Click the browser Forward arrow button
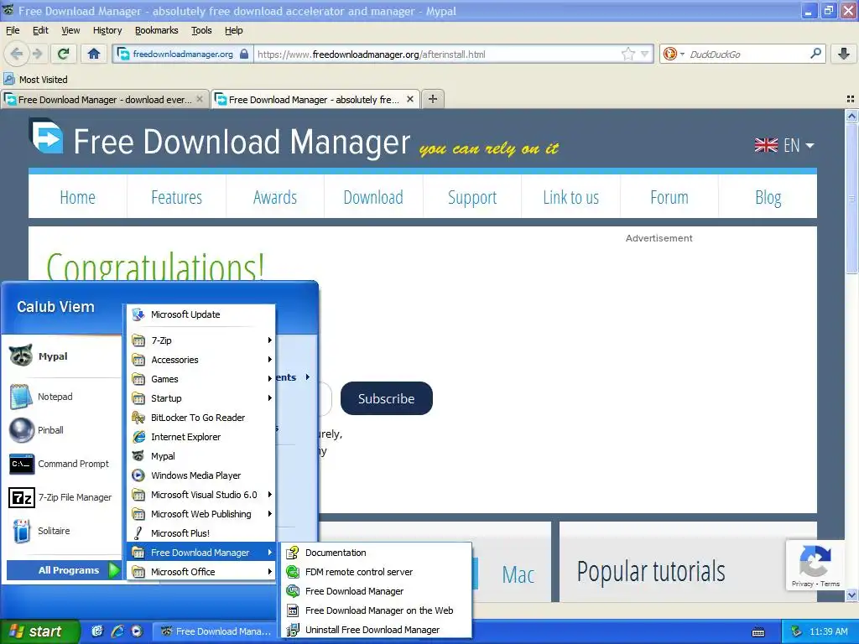Viewport: 859px width, 644px height. coord(37,54)
